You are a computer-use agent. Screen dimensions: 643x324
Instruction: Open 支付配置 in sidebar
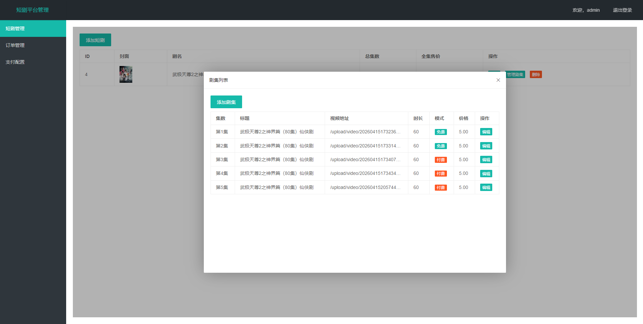click(15, 62)
